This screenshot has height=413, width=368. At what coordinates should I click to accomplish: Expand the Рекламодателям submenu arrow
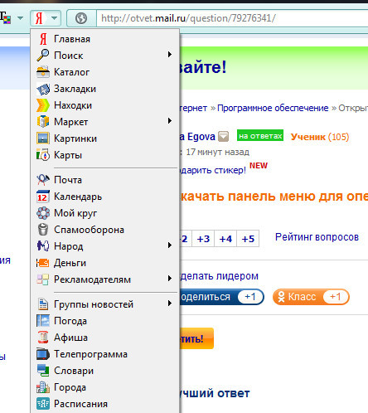tap(170, 279)
